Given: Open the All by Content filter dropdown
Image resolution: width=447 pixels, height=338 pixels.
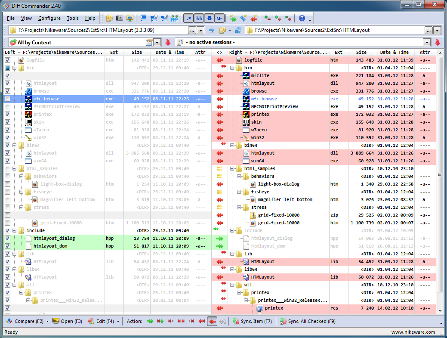Looking at the screenshot, I should (157, 43).
